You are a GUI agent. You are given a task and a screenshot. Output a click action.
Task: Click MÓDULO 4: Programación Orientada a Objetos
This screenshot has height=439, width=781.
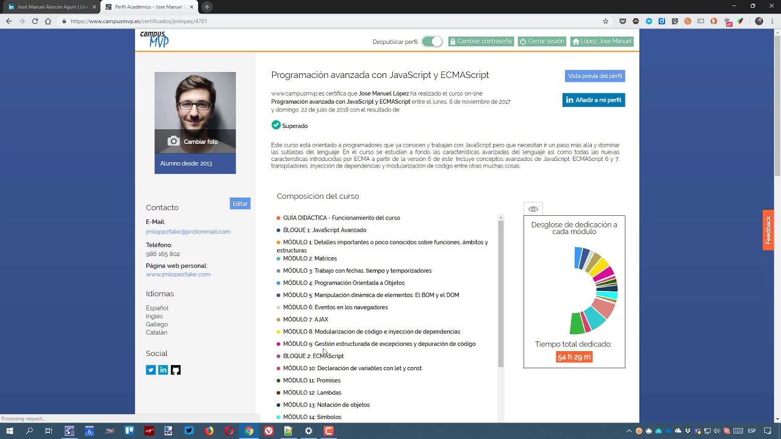coord(344,283)
